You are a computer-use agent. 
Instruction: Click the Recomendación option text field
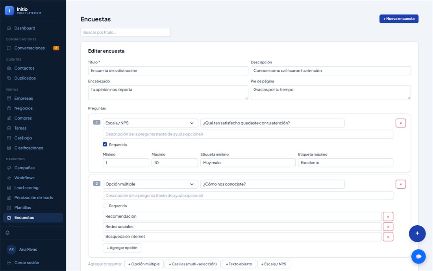click(242, 217)
